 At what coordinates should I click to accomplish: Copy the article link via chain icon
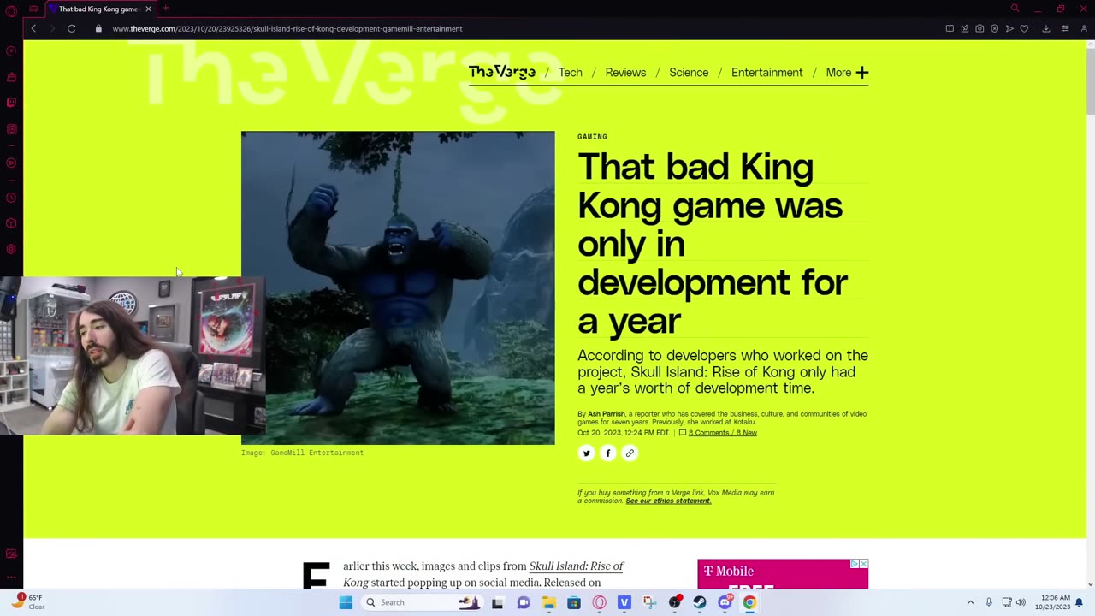pyautogui.click(x=630, y=453)
